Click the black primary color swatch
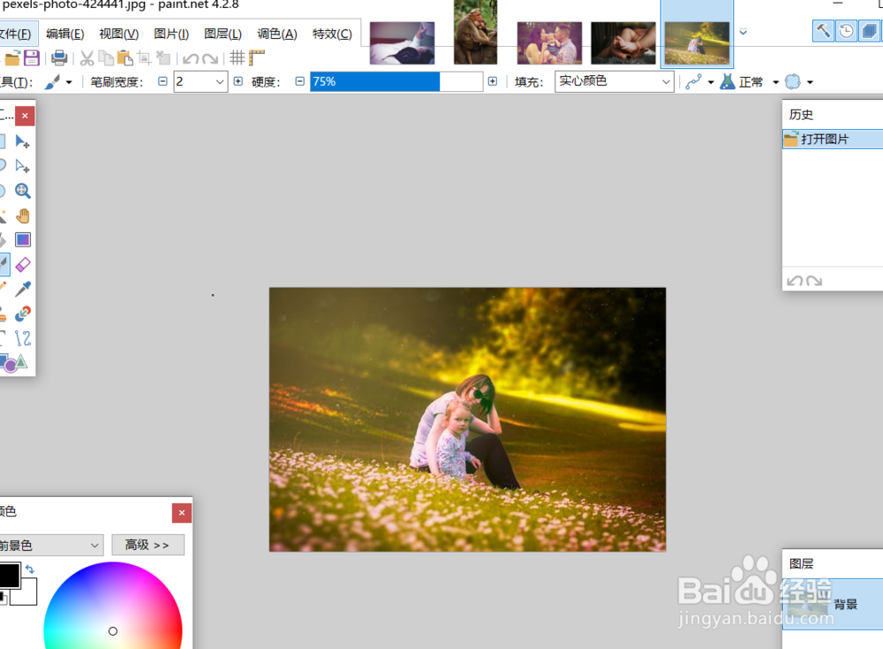The image size is (883, 649). 9,575
